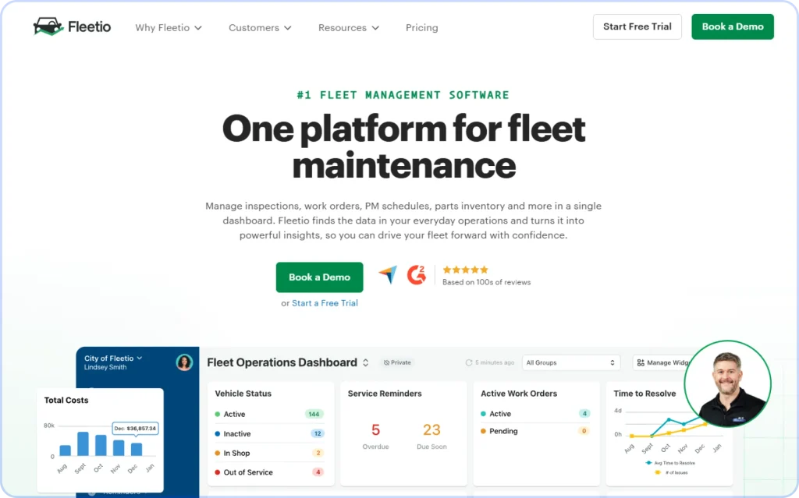Click the Sept bar in Total Costs chart
The height and width of the screenshot is (498, 799).
pos(83,443)
